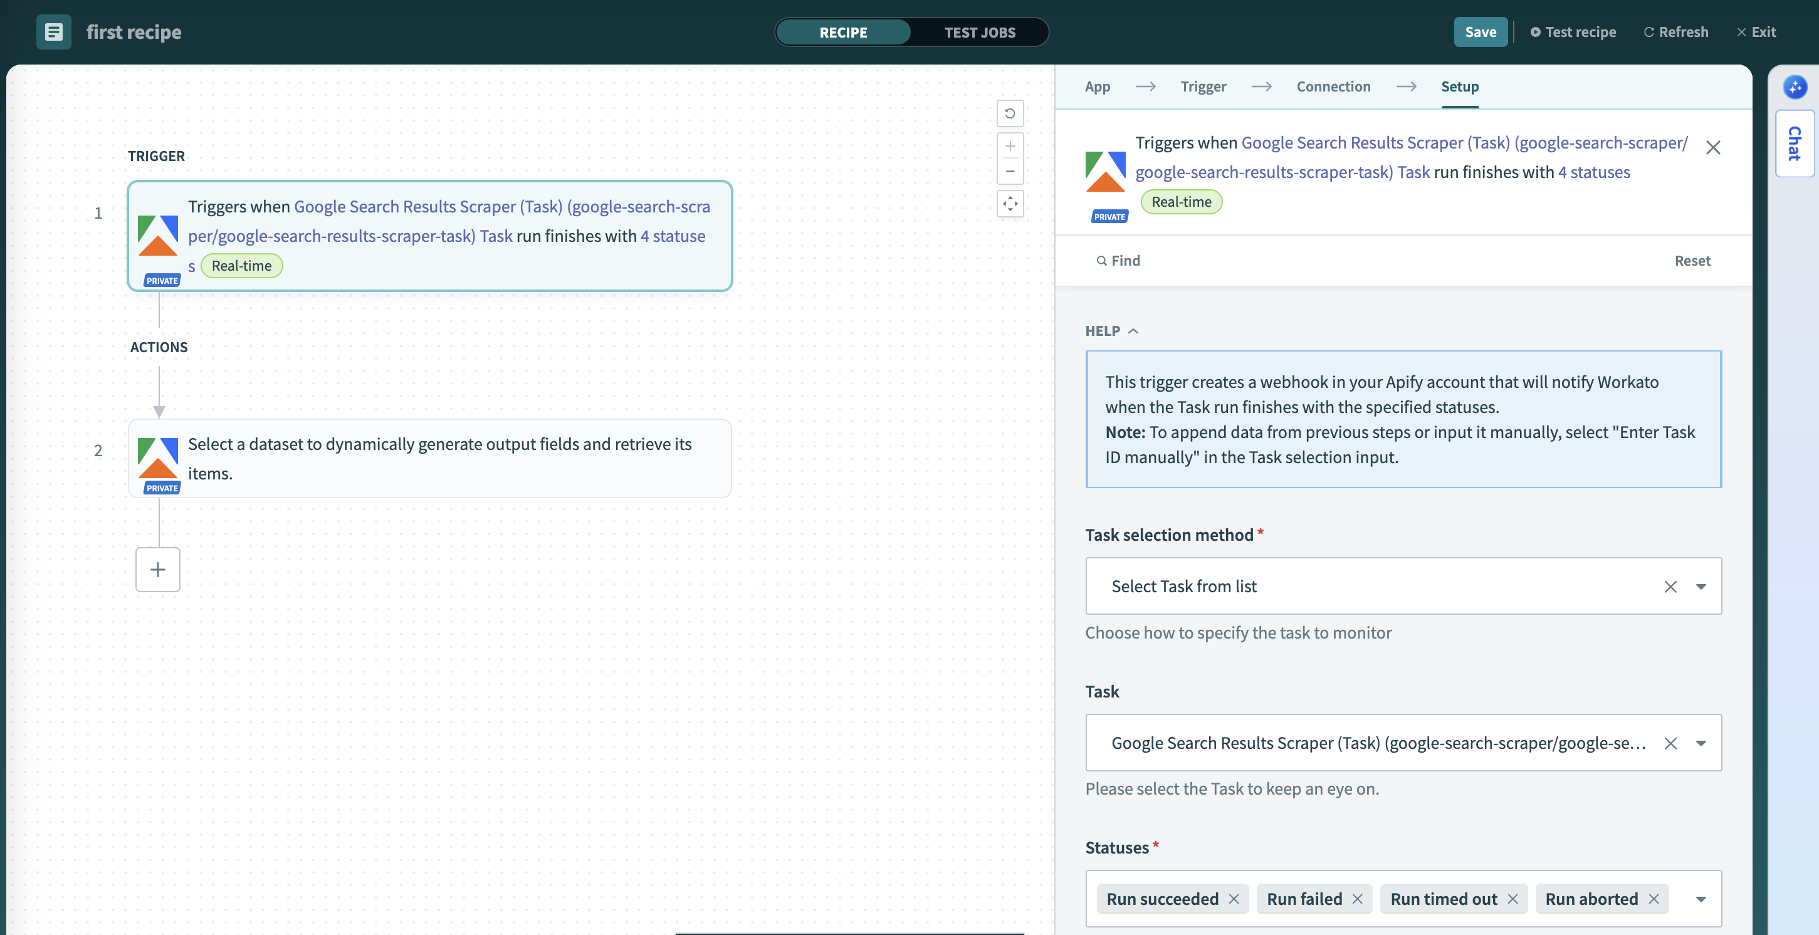1819x935 pixels.
Task: Open the Chat sidebar panel
Action: pos(1795,144)
